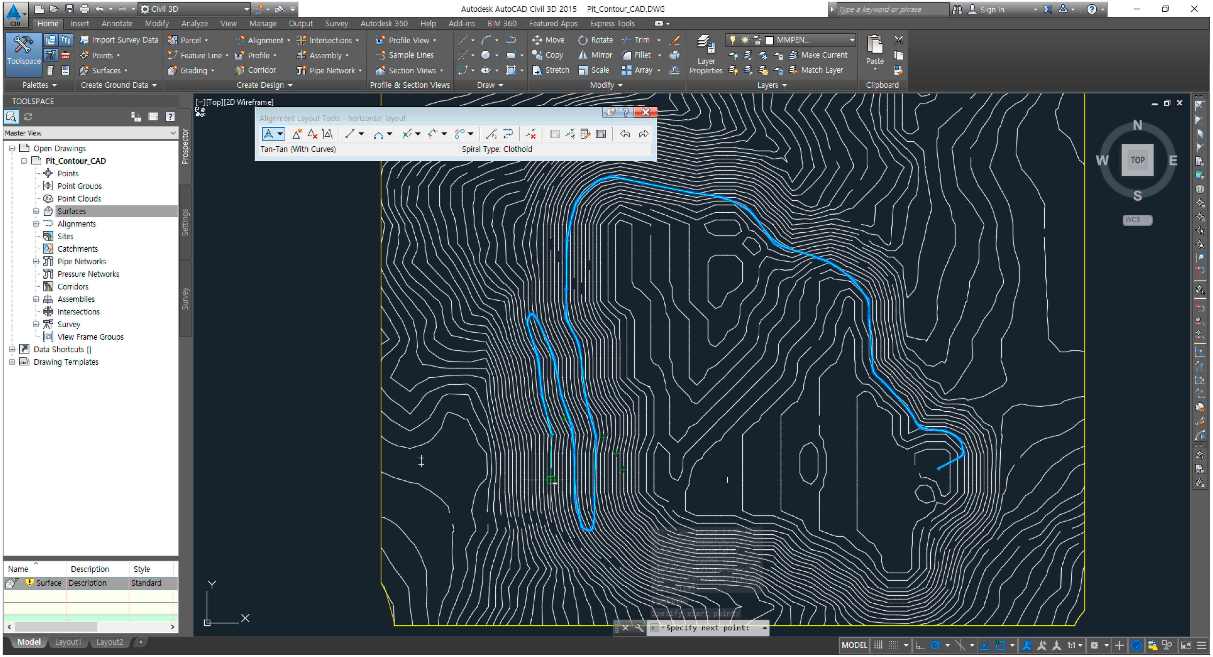Open the Analyze ribbon tab

195,24
